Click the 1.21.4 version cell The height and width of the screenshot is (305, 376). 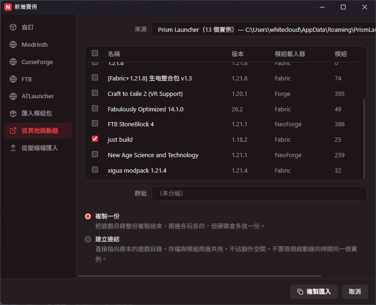(x=240, y=171)
